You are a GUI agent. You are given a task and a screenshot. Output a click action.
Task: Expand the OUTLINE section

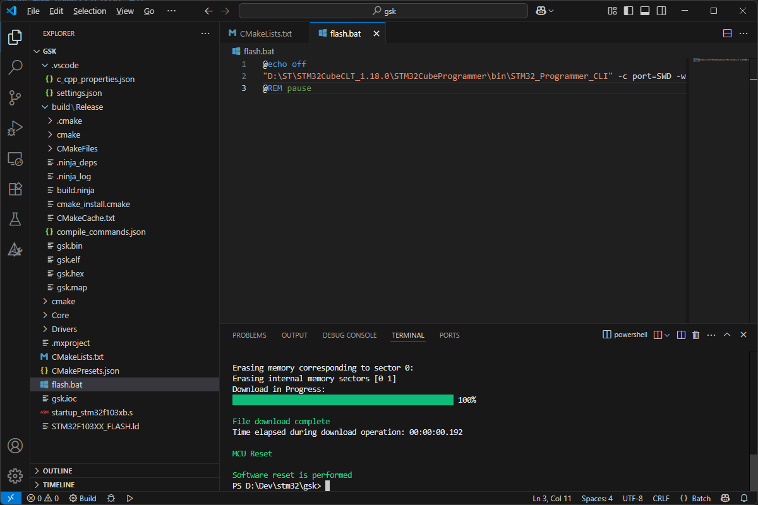[x=37, y=471]
